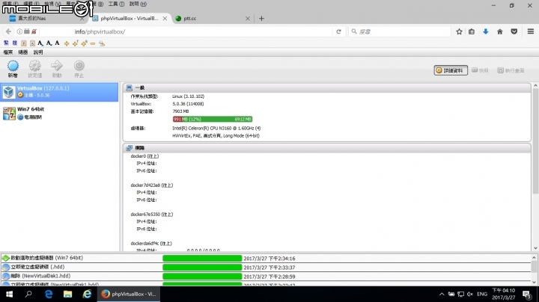This screenshot has width=539, height=302.
Task: Click the 快照 snapshots button
Action: 480,70
